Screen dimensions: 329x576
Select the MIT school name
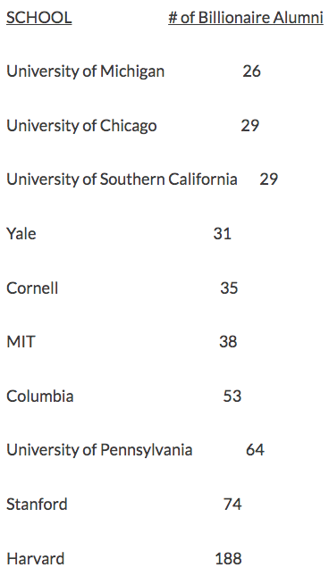(21, 342)
